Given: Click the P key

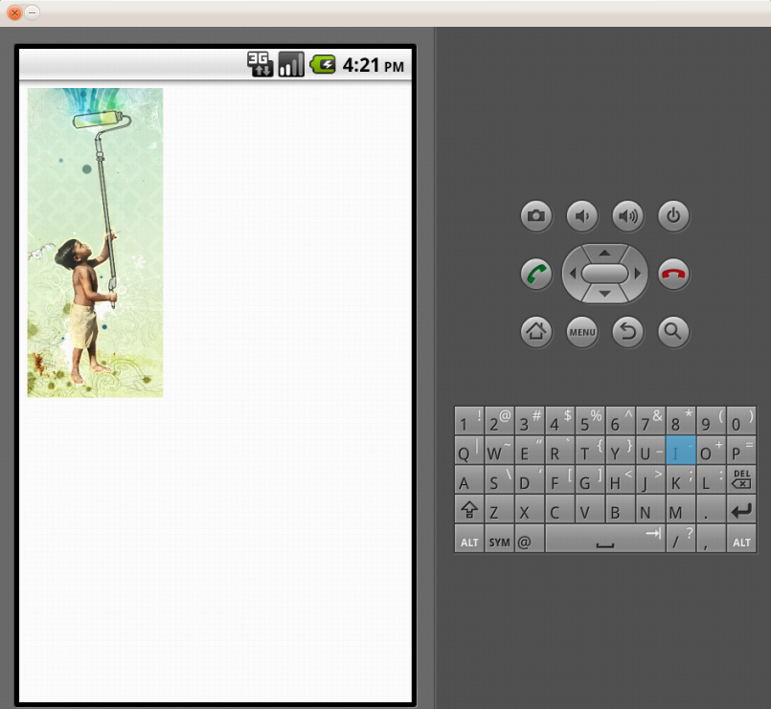Looking at the screenshot, I should pos(741,450).
